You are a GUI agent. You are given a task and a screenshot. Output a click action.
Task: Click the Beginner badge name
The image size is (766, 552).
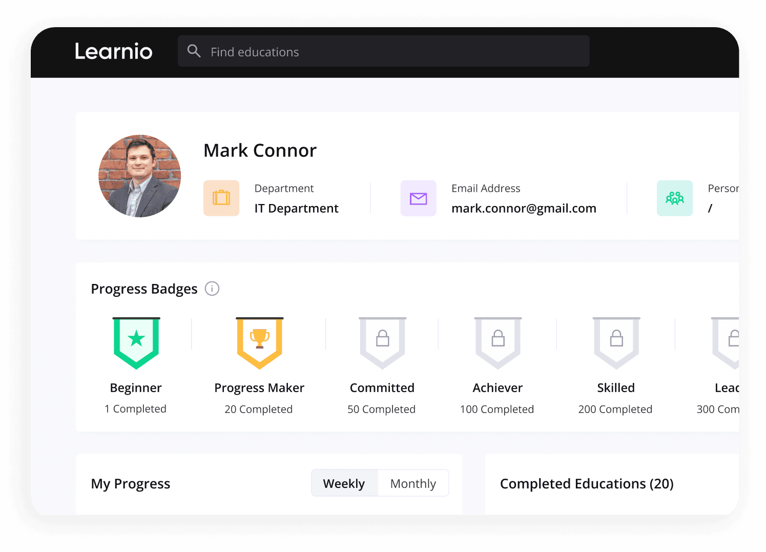click(136, 388)
